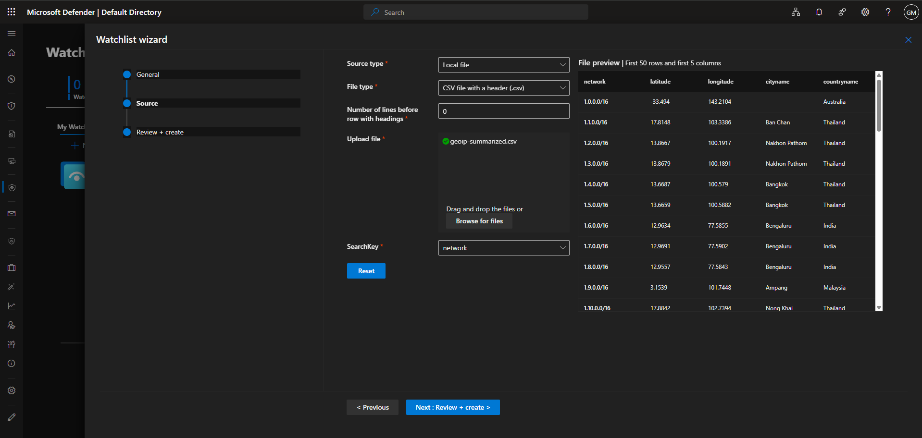The height and width of the screenshot is (438, 922).
Task: Click the preview scrollbar down arrow
Action: (x=879, y=308)
